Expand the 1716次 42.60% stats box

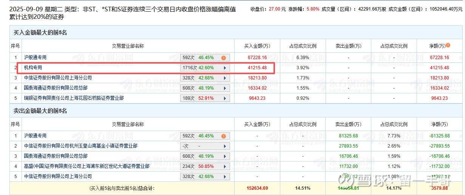[x=205, y=68]
